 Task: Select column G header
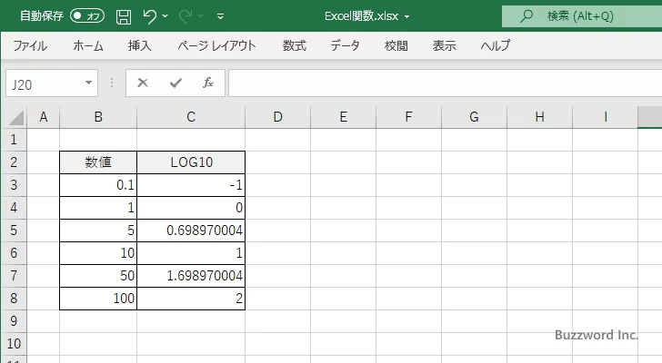(x=474, y=117)
